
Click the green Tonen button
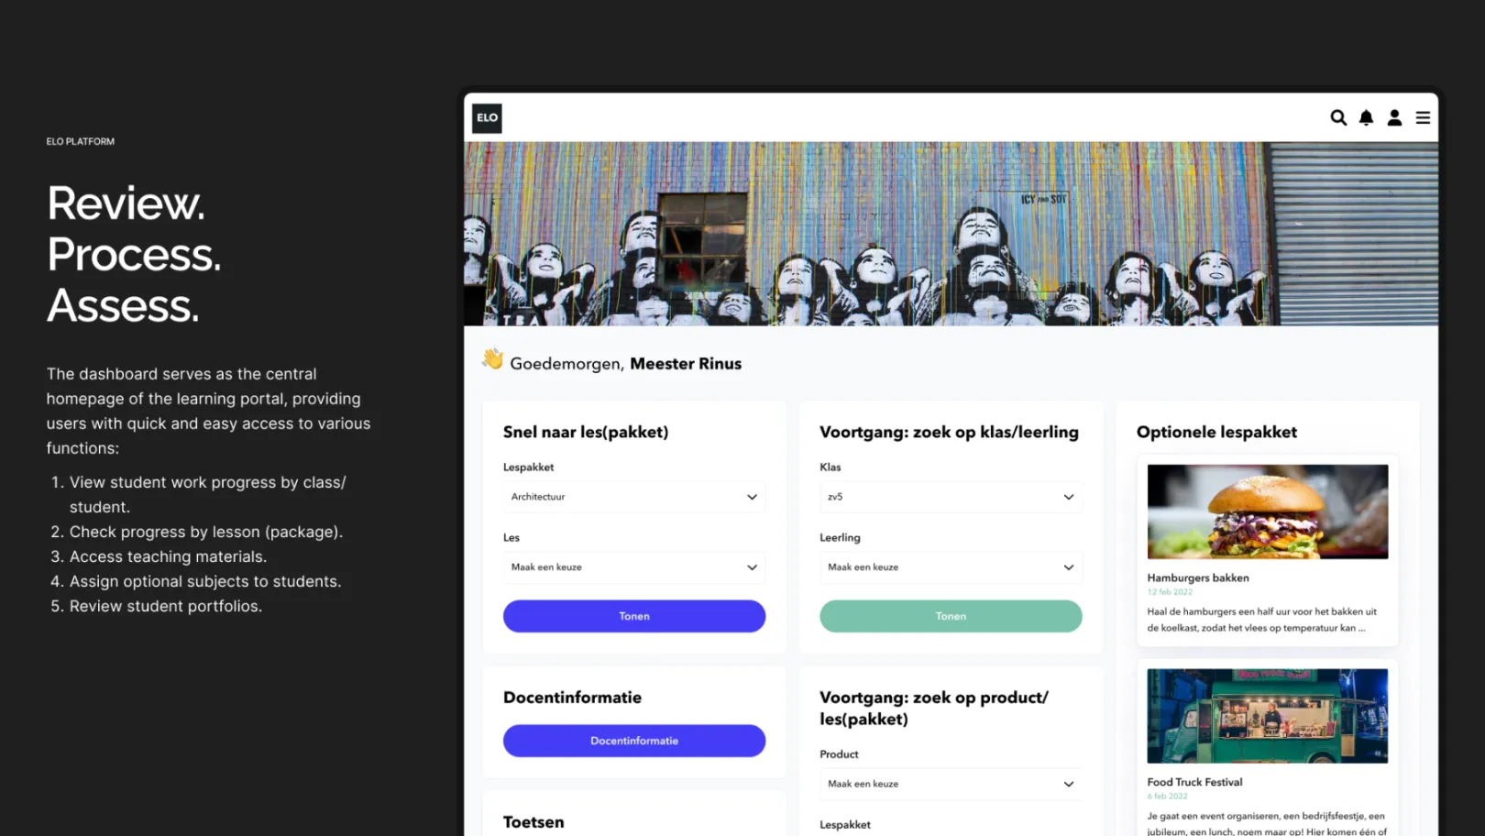tap(951, 616)
